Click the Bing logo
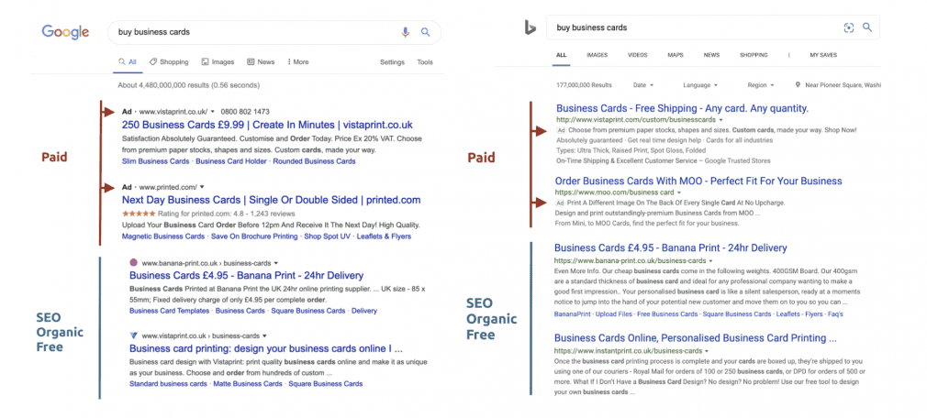This screenshot has width=927, height=418. [x=531, y=27]
